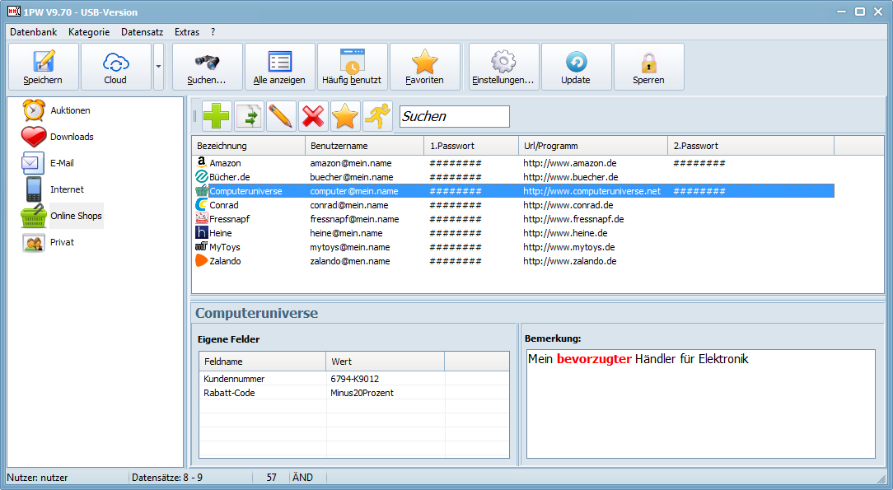Sort by Bezeichnung column header
The width and height of the screenshot is (893, 490).
click(248, 146)
